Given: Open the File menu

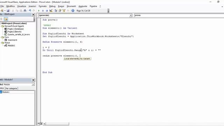Looking at the screenshot, I should (x=2, y=6).
